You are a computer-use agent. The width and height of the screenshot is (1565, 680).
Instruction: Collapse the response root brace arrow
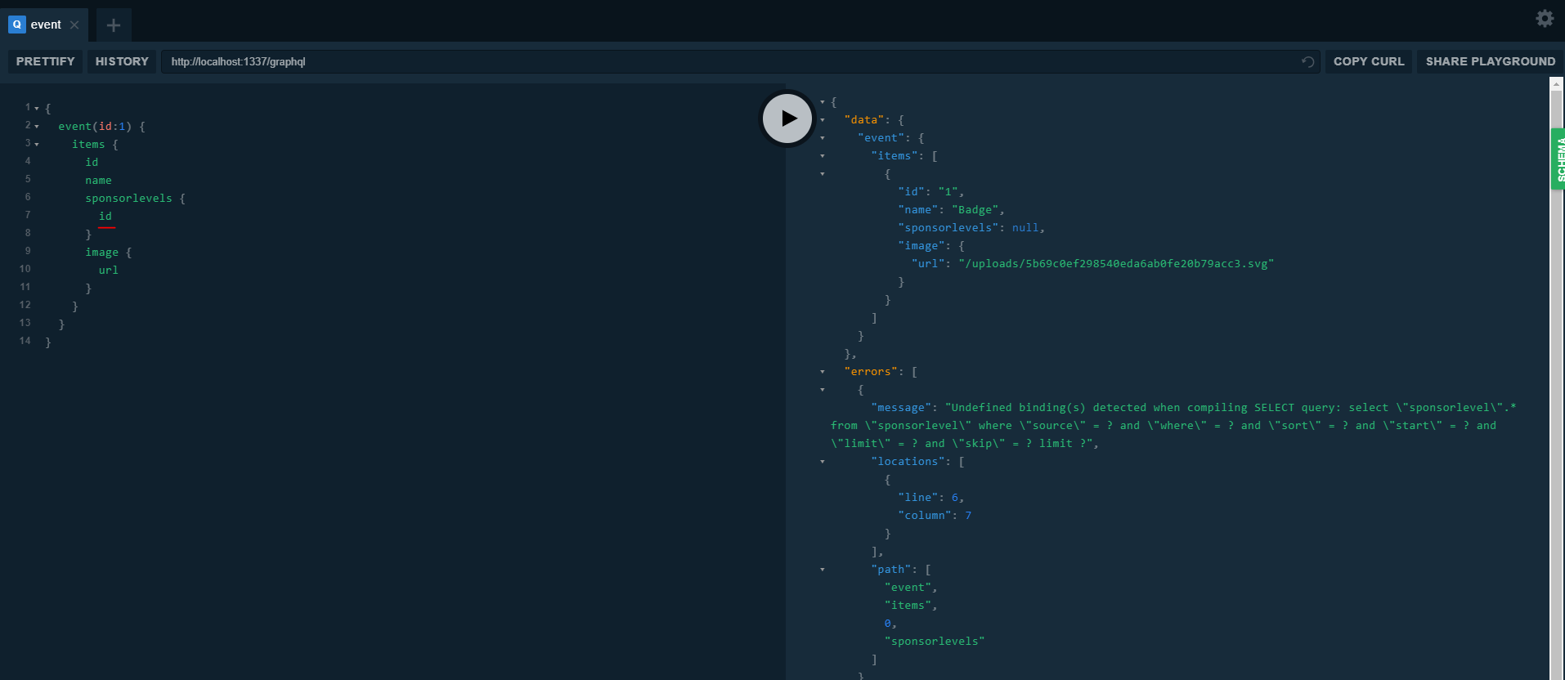(x=823, y=102)
